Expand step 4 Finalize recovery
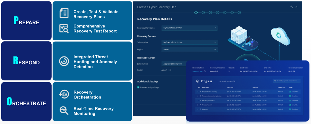The height and width of the screenshot is (124, 311). click(x=198, y=105)
